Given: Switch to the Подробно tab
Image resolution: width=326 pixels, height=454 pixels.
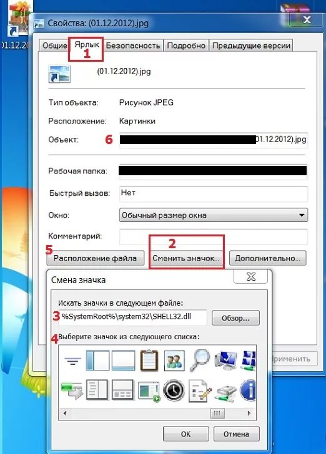Looking at the screenshot, I should coord(186,46).
